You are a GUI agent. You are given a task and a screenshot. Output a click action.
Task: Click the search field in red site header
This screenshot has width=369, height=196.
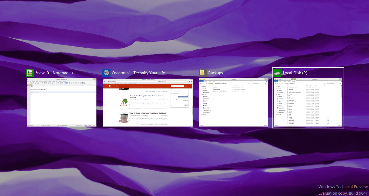[x=177, y=86]
